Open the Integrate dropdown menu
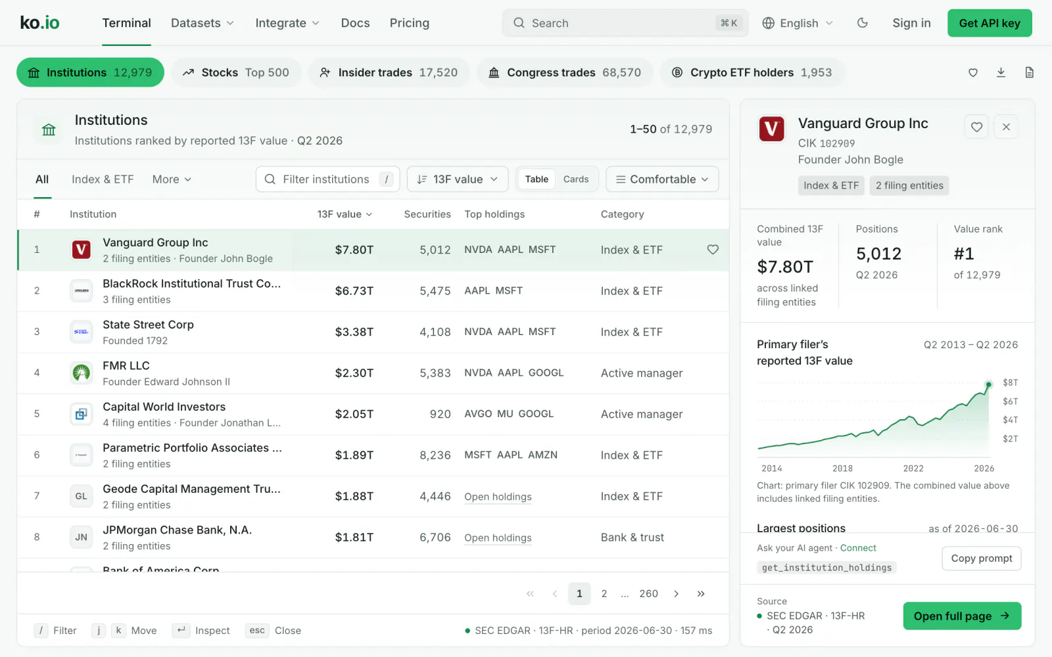Image resolution: width=1052 pixels, height=657 pixels. 287,23
